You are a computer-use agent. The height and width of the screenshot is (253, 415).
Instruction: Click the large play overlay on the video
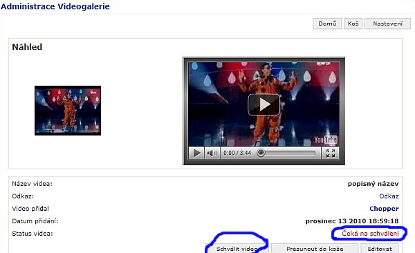click(x=264, y=104)
